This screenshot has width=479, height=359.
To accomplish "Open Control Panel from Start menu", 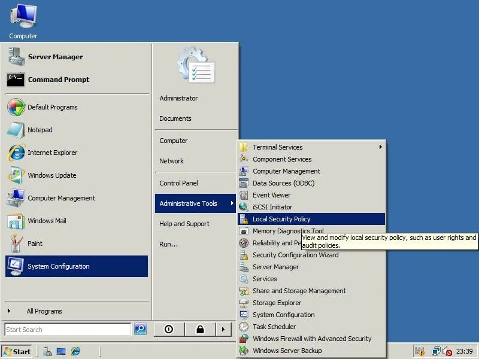I will coord(196,183).
